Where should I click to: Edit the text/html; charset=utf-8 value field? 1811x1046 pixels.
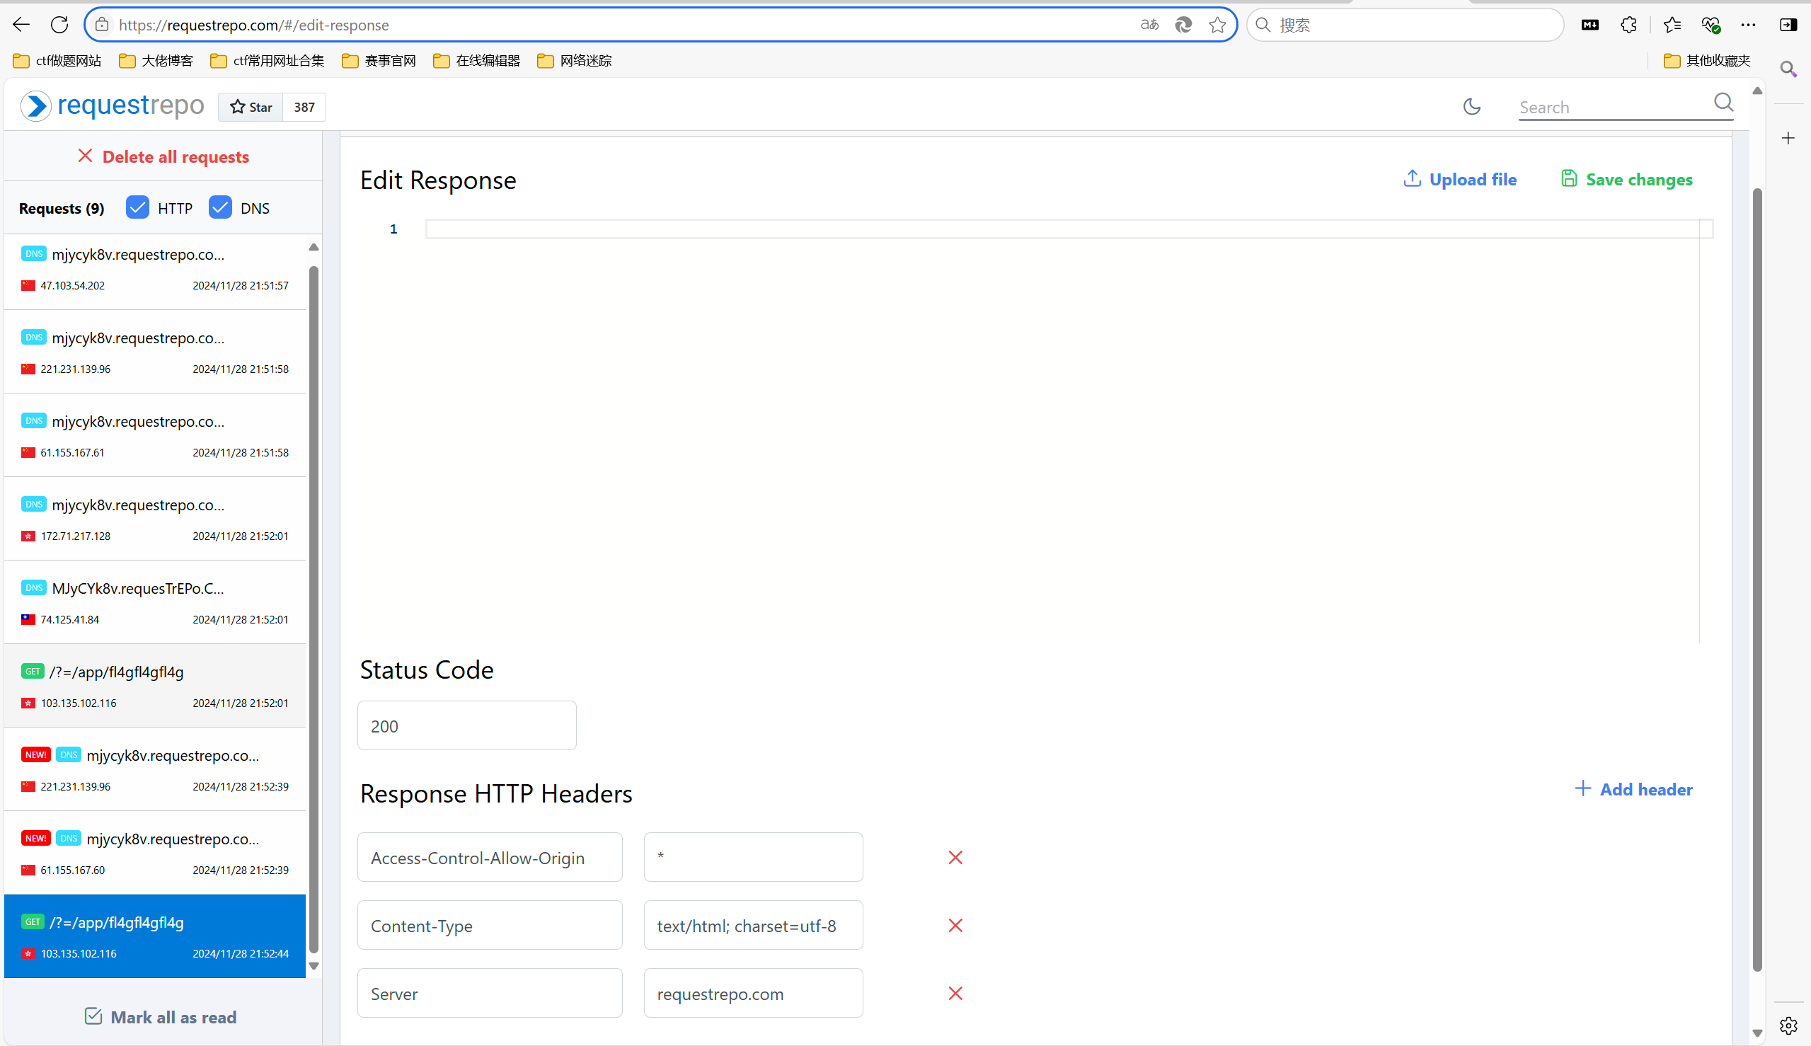[x=753, y=925]
